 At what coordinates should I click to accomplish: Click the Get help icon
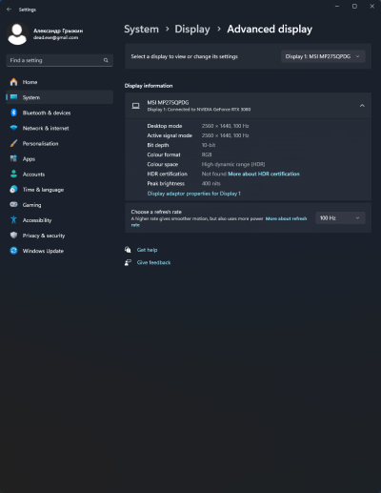coord(128,250)
